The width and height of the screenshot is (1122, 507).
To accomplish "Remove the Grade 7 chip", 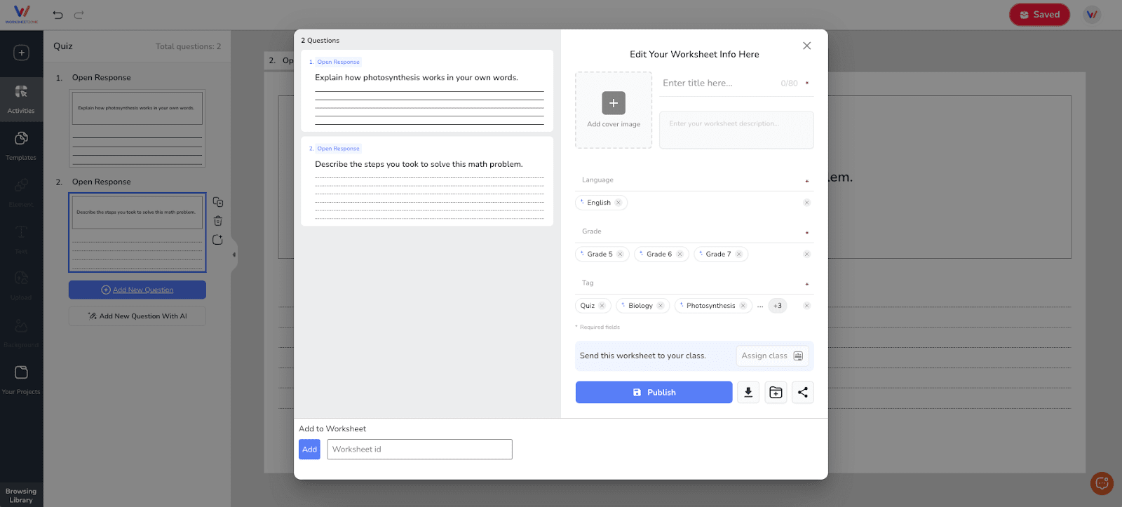I will (x=739, y=255).
